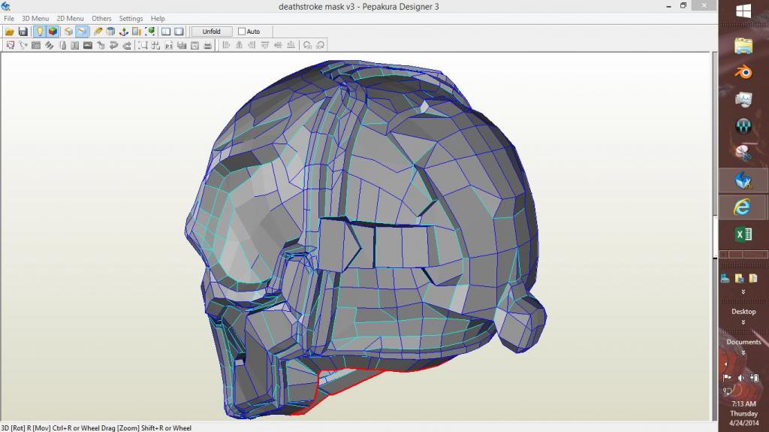Launch Blender from the taskbar
The height and width of the screenshot is (432, 769).
(x=743, y=72)
